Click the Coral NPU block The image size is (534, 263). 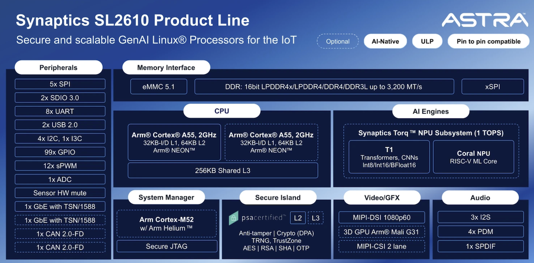click(473, 157)
